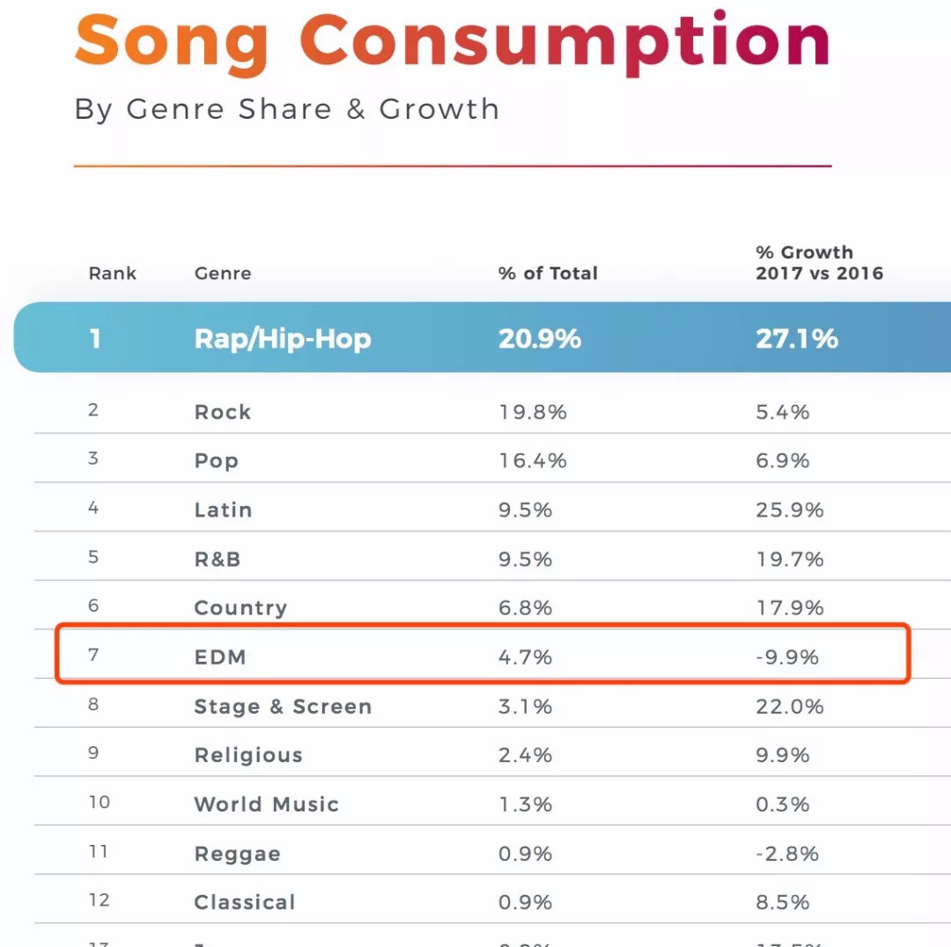Select the World Music genre label
The width and height of the screenshot is (951, 947).
click(266, 804)
